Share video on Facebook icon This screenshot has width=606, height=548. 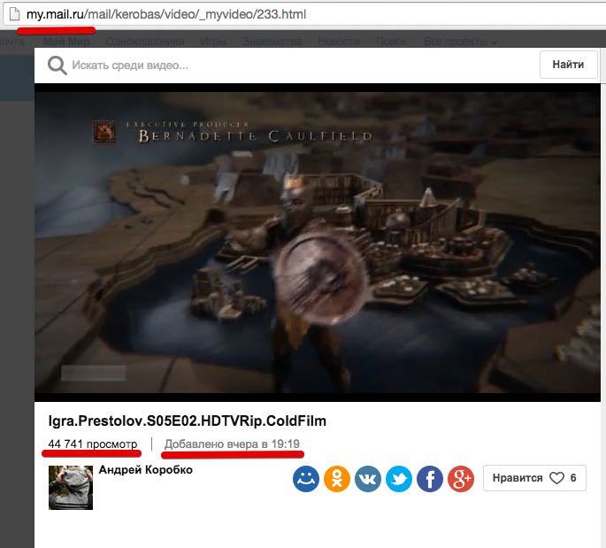(x=430, y=479)
